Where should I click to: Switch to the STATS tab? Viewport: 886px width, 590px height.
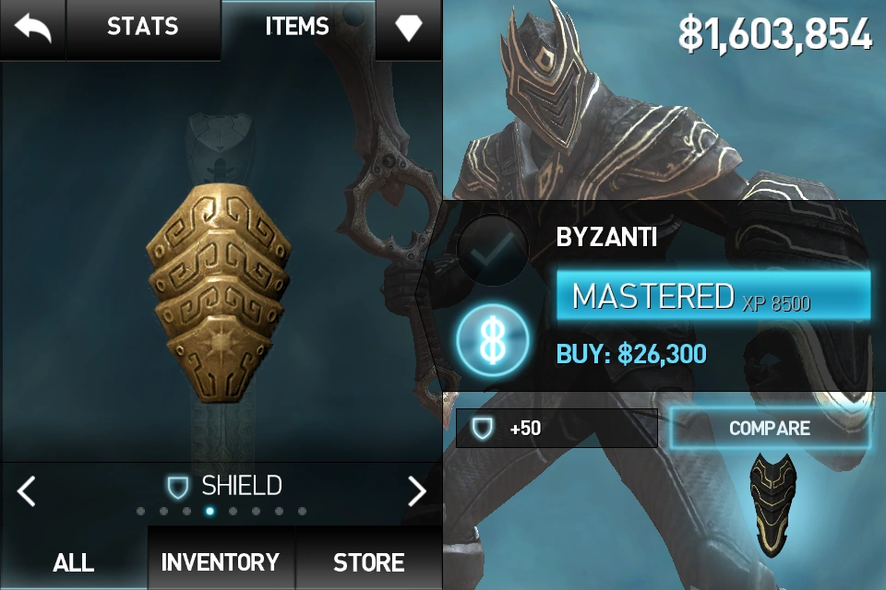click(142, 27)
